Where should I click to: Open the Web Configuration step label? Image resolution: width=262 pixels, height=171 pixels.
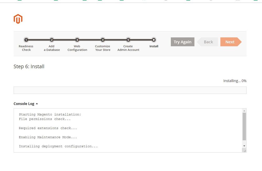[77, 48]
